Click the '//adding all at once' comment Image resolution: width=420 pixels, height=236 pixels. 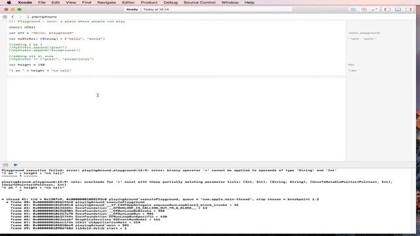pyautogui.click(x=31, y=56)
